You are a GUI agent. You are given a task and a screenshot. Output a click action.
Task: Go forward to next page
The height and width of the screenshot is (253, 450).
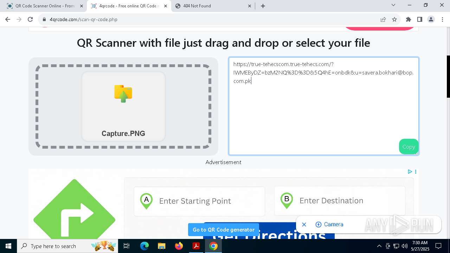pyautogui.click(x=19, y=19)
